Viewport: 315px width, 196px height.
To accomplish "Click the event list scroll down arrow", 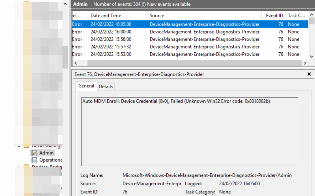I will [x=312, y=57].
